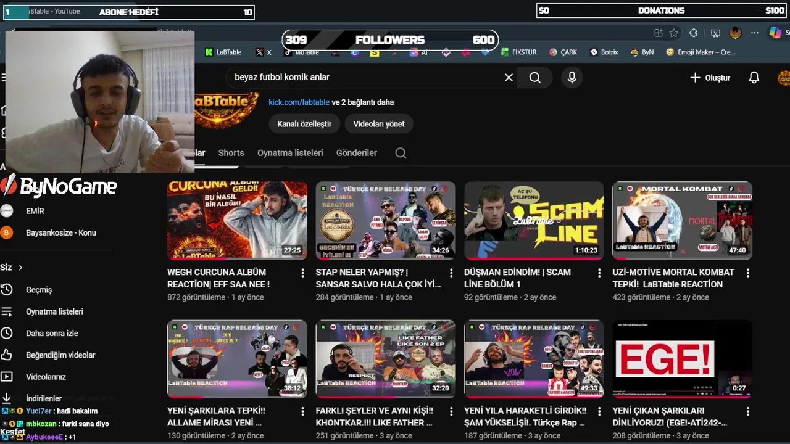Click title 'YENİ ÇIKAN ŞARKILARI DİNLİYORUZ!'
The image size is (790, 444).
tap(670, 417)
